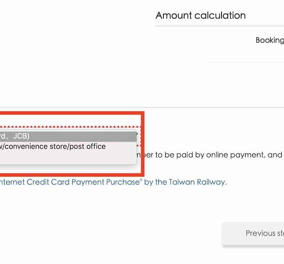
Task: Click the payment method dropdown arrow
Action: click(x=137, y=135)
